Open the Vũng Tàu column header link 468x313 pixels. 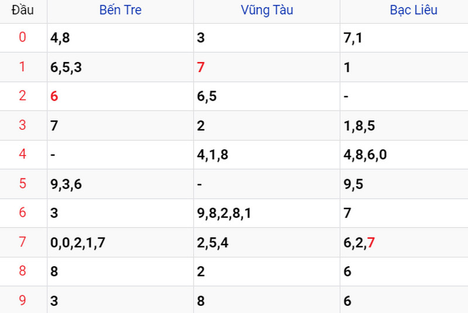coord(267,10)
